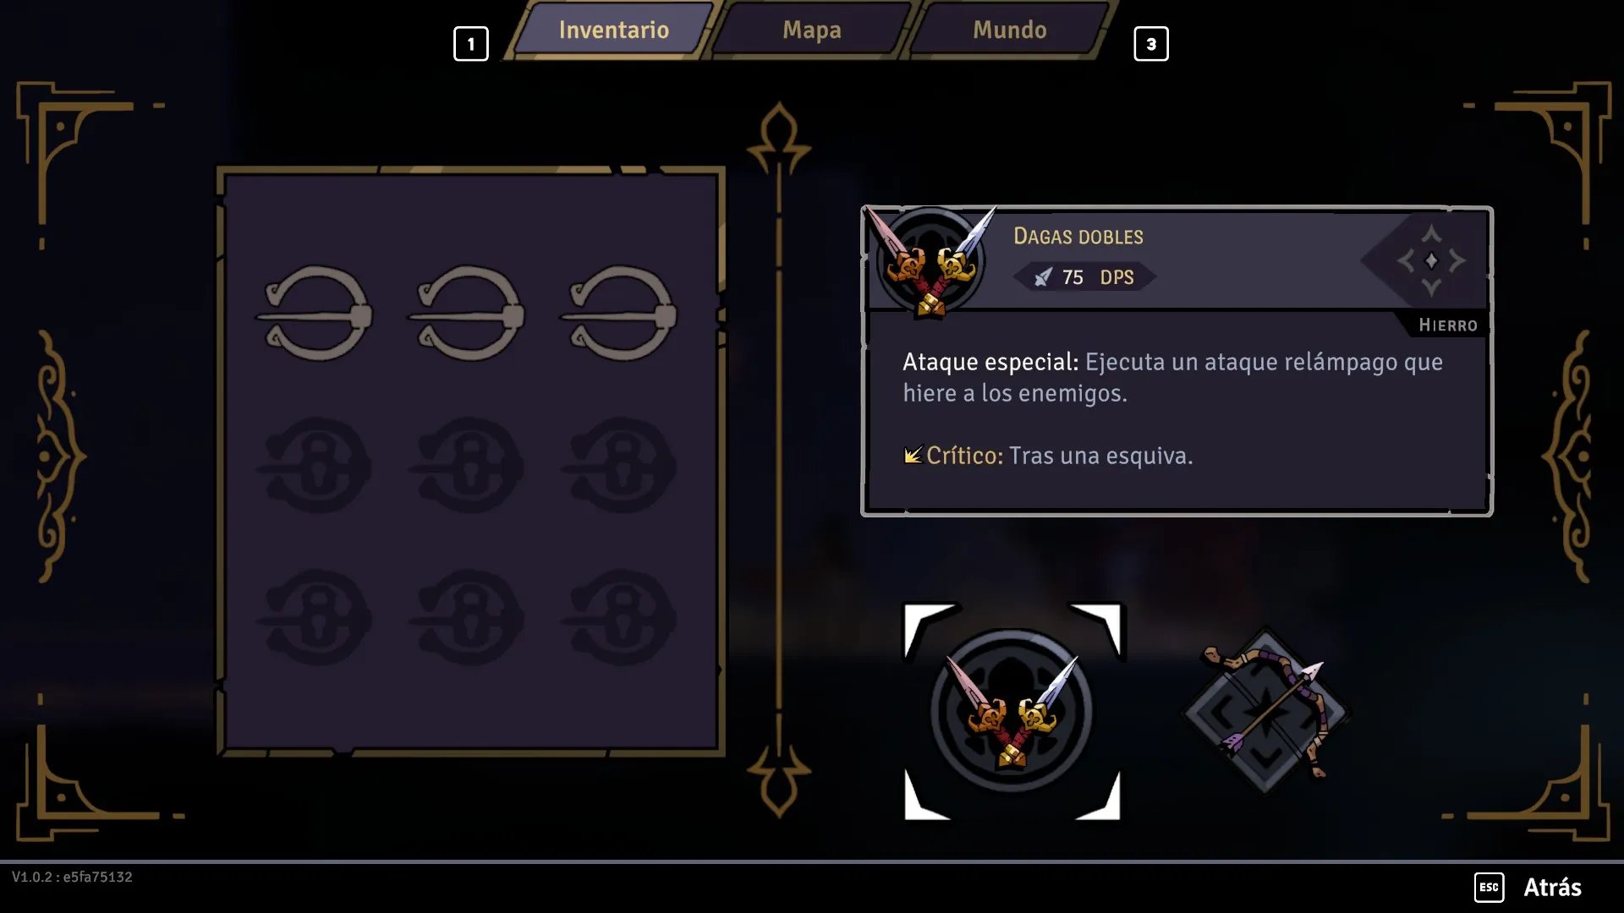Click the bottom-left locked brooch slot
This screenshot has height=913, width=1624.
(x=315, y=617)
